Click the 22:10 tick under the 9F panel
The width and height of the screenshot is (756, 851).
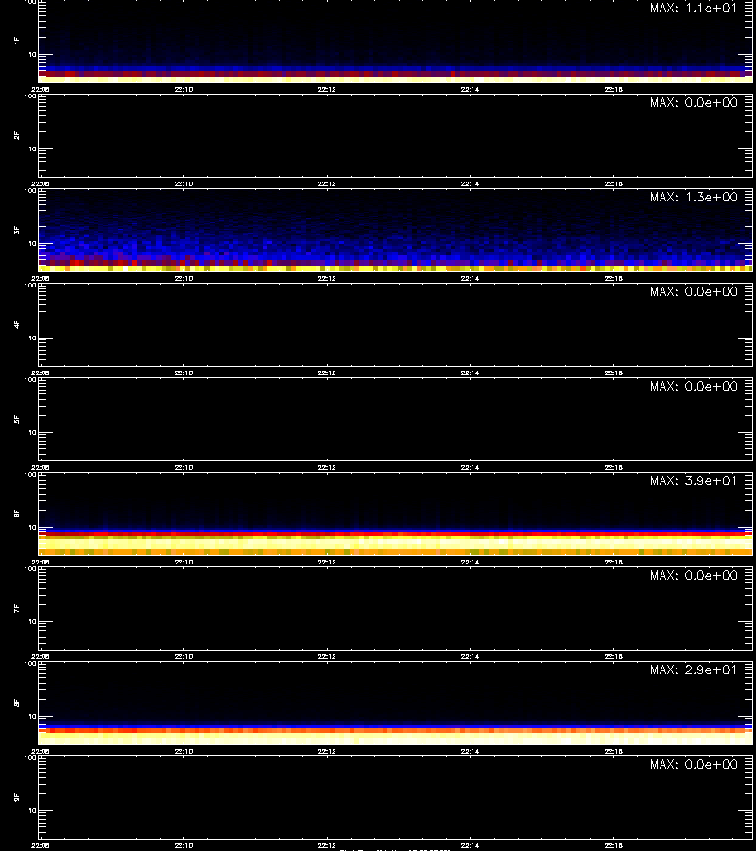coord(183,845)
